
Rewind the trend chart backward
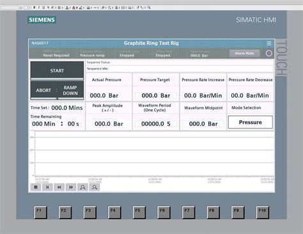pos(59,187)
